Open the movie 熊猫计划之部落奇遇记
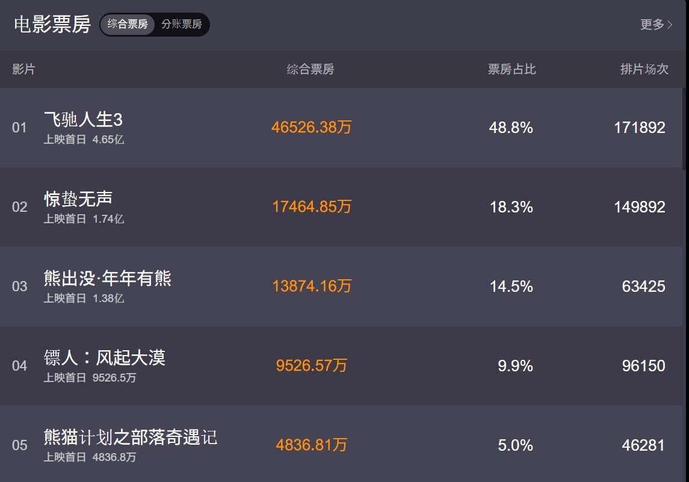Image resolution: width=689 pixels, height=482 pixels. point(131,437)
